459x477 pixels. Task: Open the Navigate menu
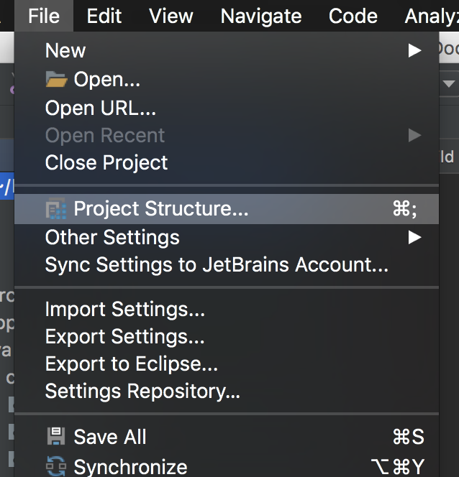point(261,16)
